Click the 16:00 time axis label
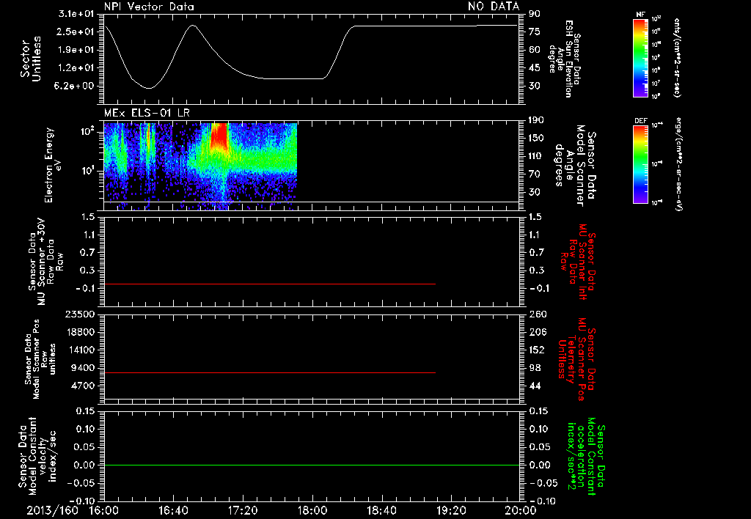 point(104,510)
